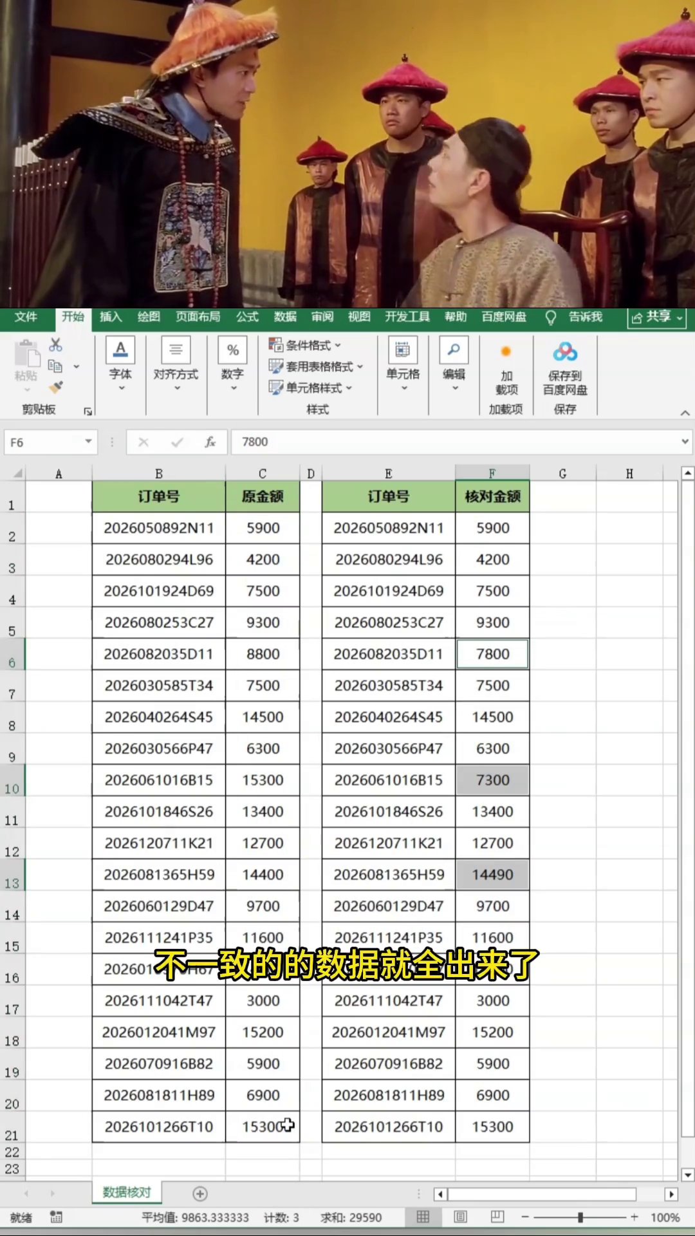Click the Insert Function fx icon
The image size is (695, 1236).
click(210, 442)
